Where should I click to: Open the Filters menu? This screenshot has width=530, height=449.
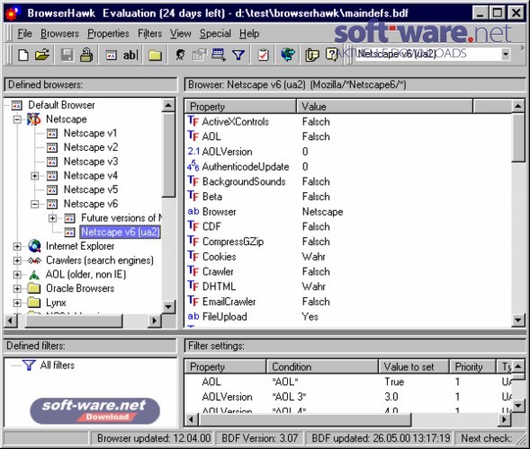click(x=149, y=33)
